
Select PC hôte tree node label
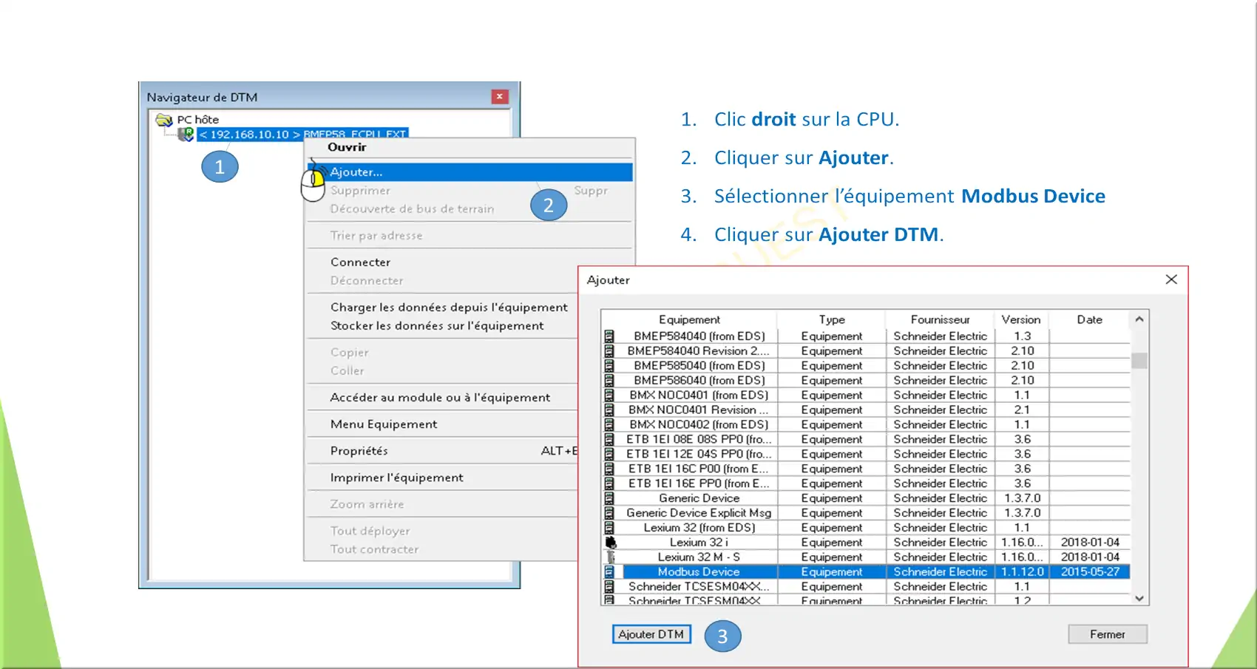coord(197,120)
